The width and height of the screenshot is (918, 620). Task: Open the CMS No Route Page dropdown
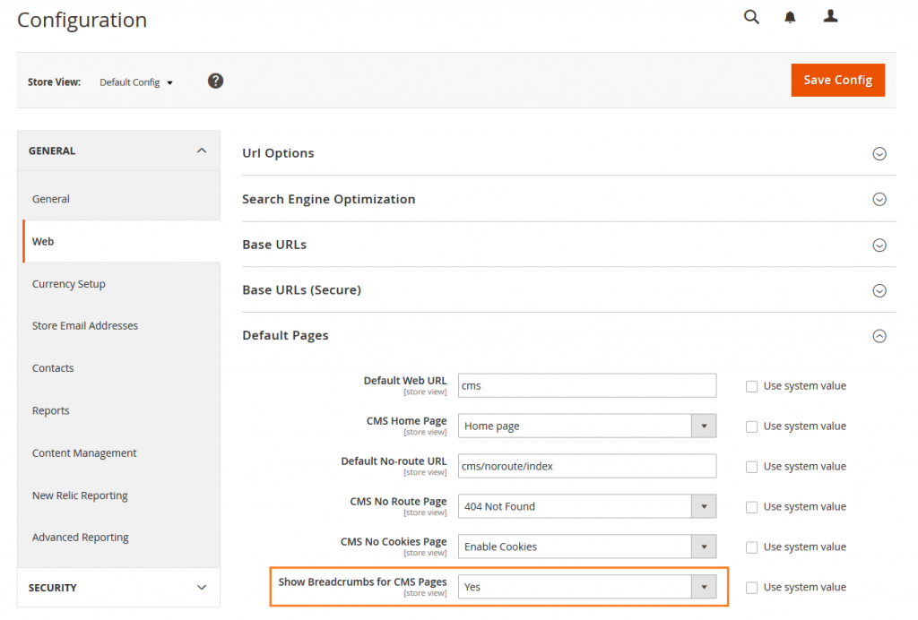click(x=586, y=506)
